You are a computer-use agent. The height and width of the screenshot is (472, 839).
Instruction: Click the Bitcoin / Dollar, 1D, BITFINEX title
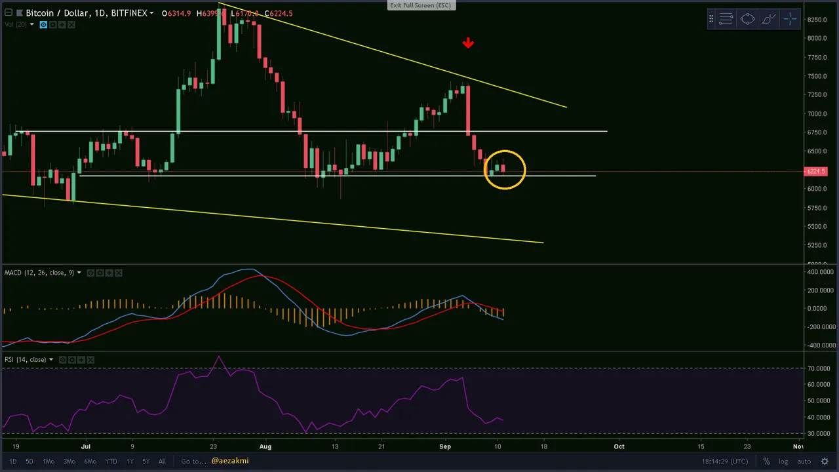point(86,13)
